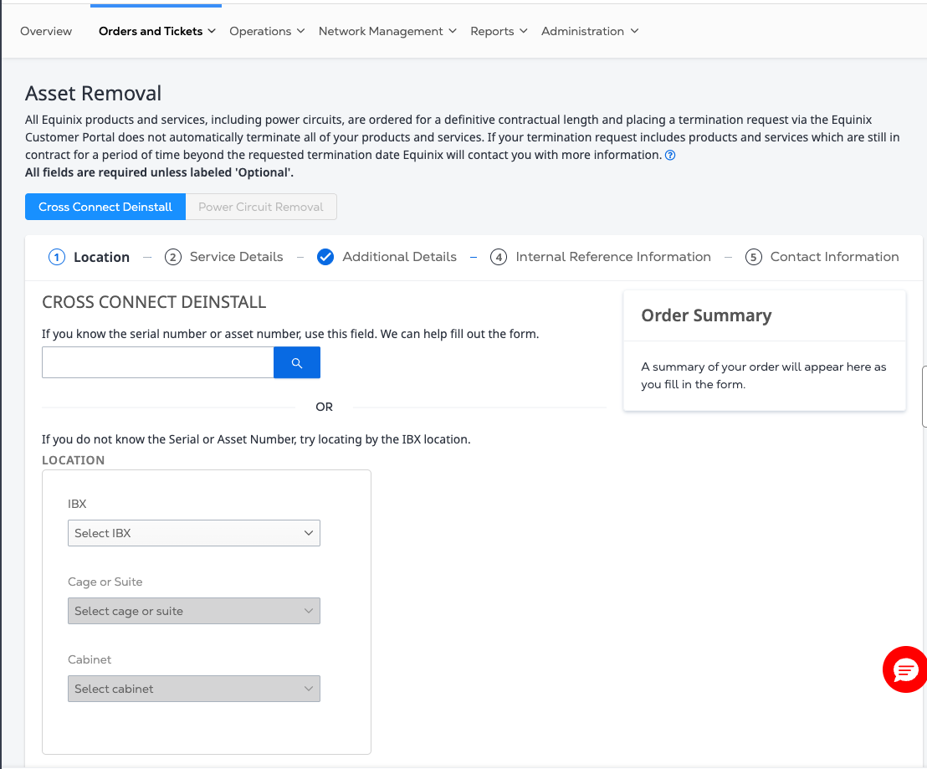Open the red chat support bubble
This screenshot has height=769, width=927.
tap(905, 669)
